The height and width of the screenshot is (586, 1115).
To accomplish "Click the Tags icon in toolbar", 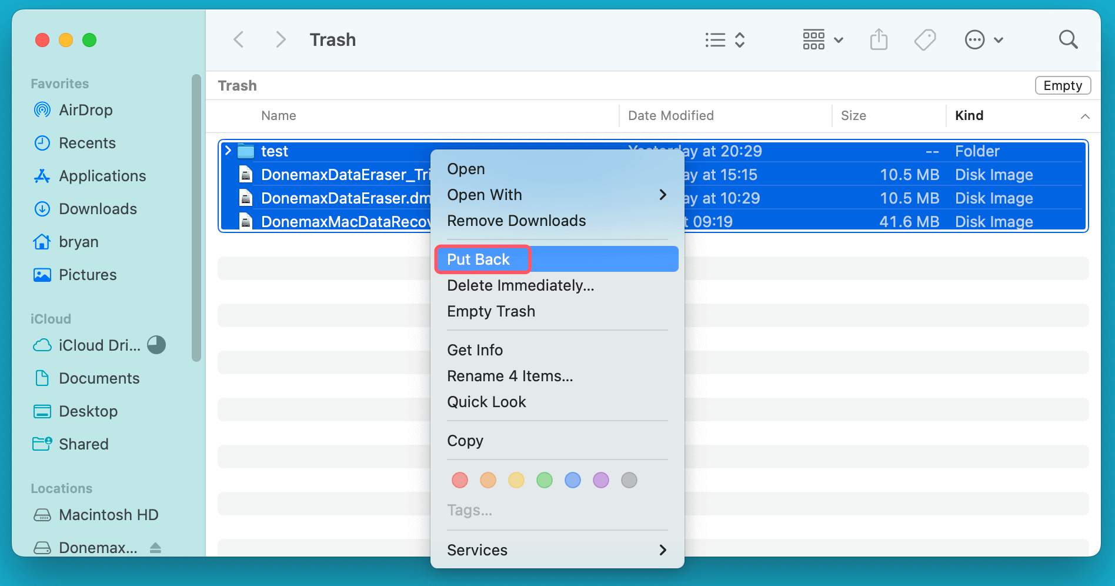I will [x=924, y=40].
